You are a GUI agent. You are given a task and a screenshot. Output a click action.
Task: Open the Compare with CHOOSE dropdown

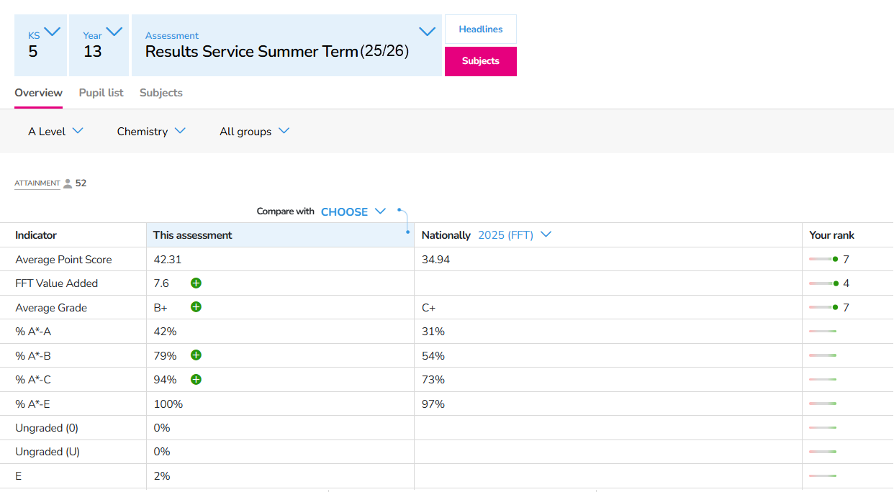pyautogui.click(x=353, y=211)
